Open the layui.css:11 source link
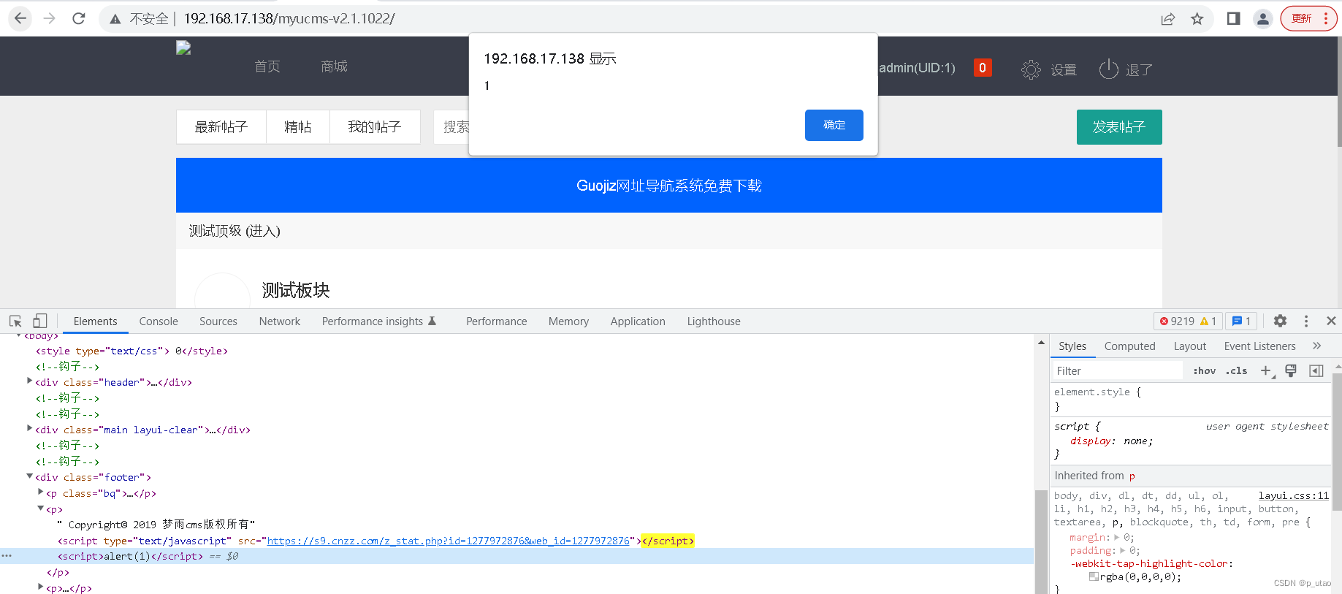Viewport: 1342px width, 594px height. 1293,495
